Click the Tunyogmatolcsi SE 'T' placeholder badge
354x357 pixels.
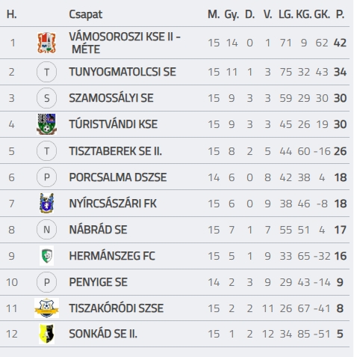(46, 72)
